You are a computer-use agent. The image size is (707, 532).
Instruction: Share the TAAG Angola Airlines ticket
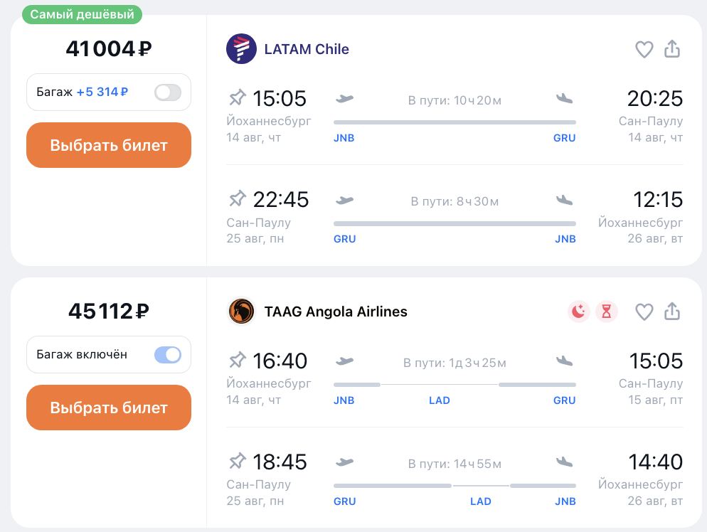click(x=672, y=311)
